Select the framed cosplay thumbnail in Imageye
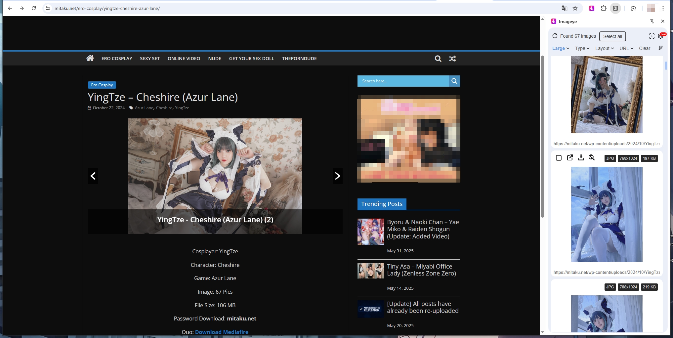This screenshot has width=673, height=338. coord(607,95)
